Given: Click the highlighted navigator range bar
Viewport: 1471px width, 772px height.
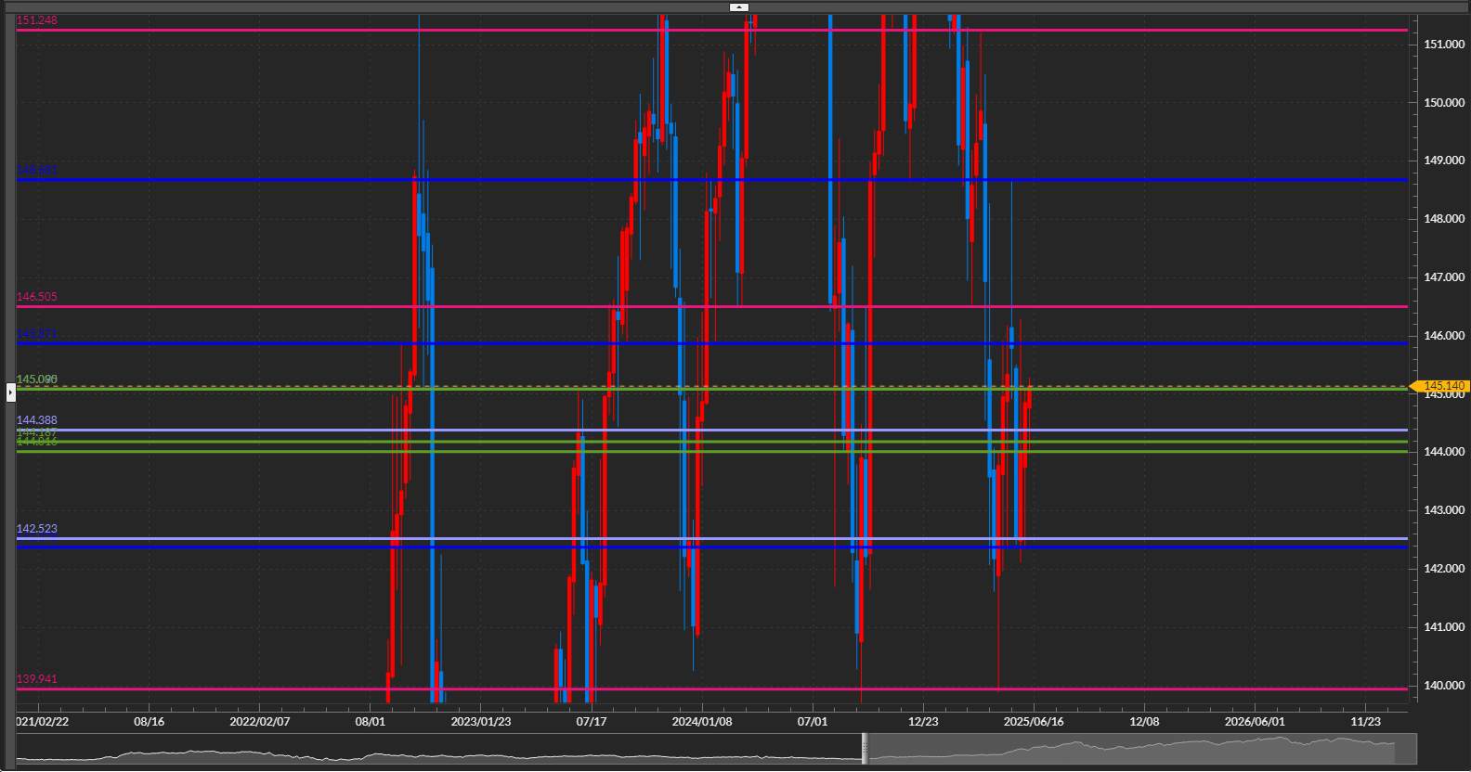Looking at the screenshot, I should tap(1141, 749).
